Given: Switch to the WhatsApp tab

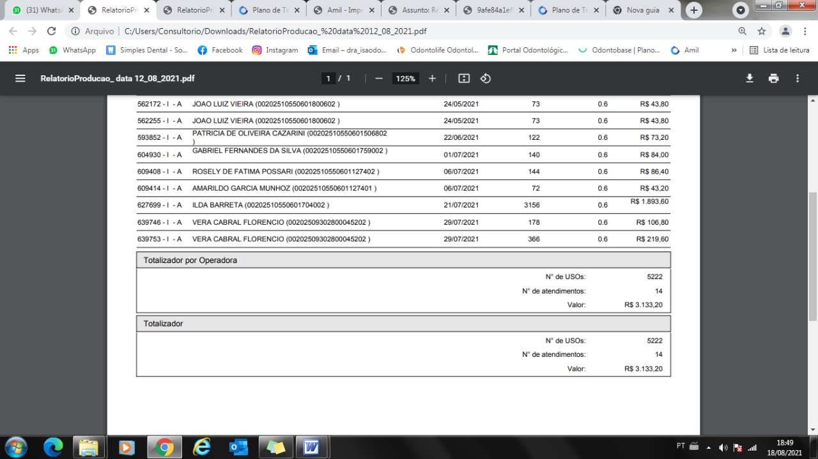Looking at the screenshot, I should [42, 10].
